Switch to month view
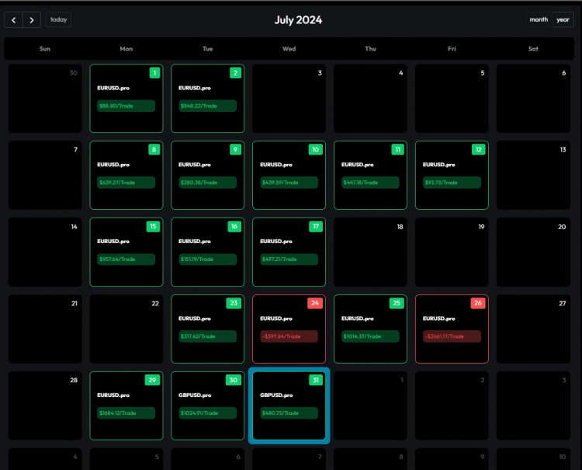Screen dimensions: 582x470 coord(538,19)
